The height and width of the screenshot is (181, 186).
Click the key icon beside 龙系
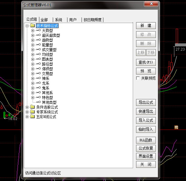(x=38, y=83)
